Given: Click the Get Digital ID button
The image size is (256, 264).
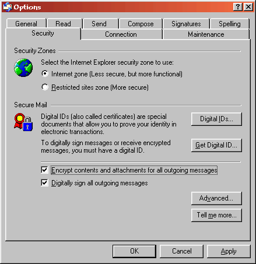Looking at the screenshot, I should (x=216, y=145).
